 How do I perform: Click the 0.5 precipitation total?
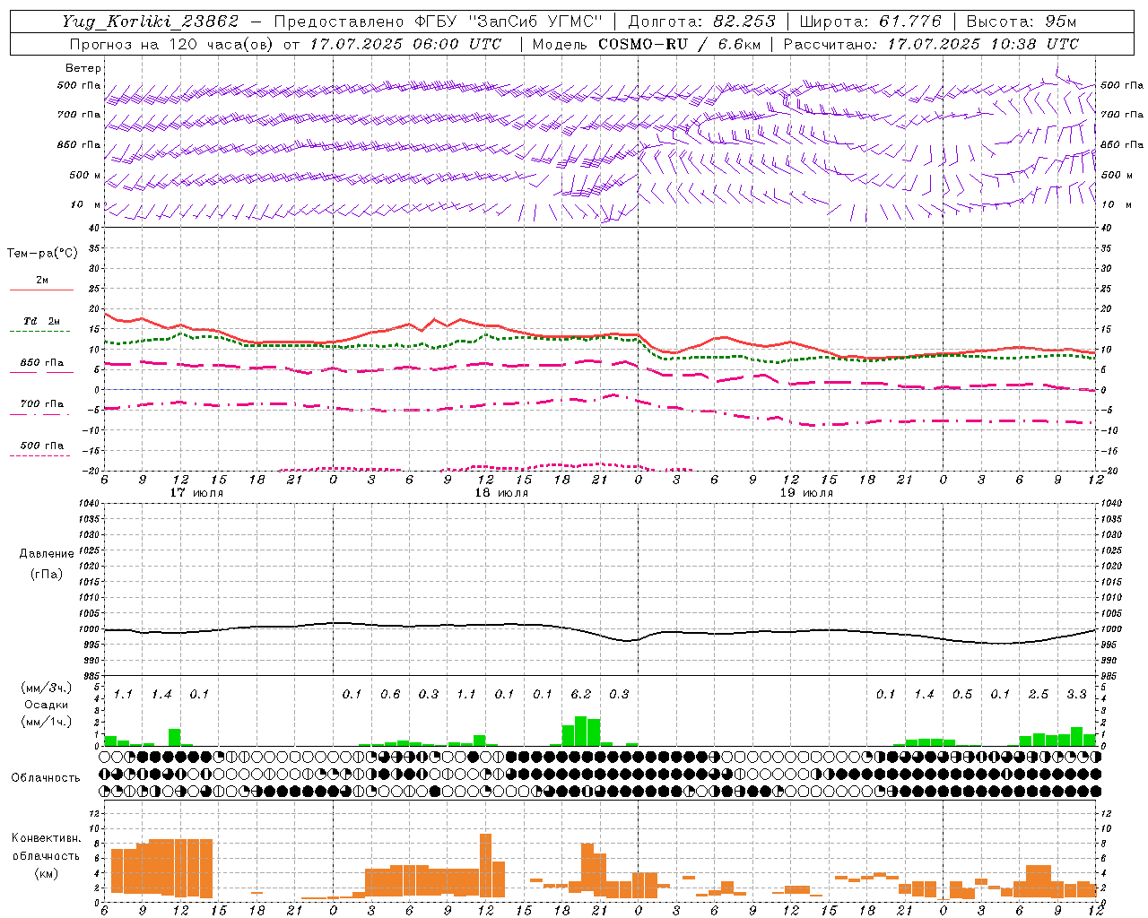[x=962, y=694]
